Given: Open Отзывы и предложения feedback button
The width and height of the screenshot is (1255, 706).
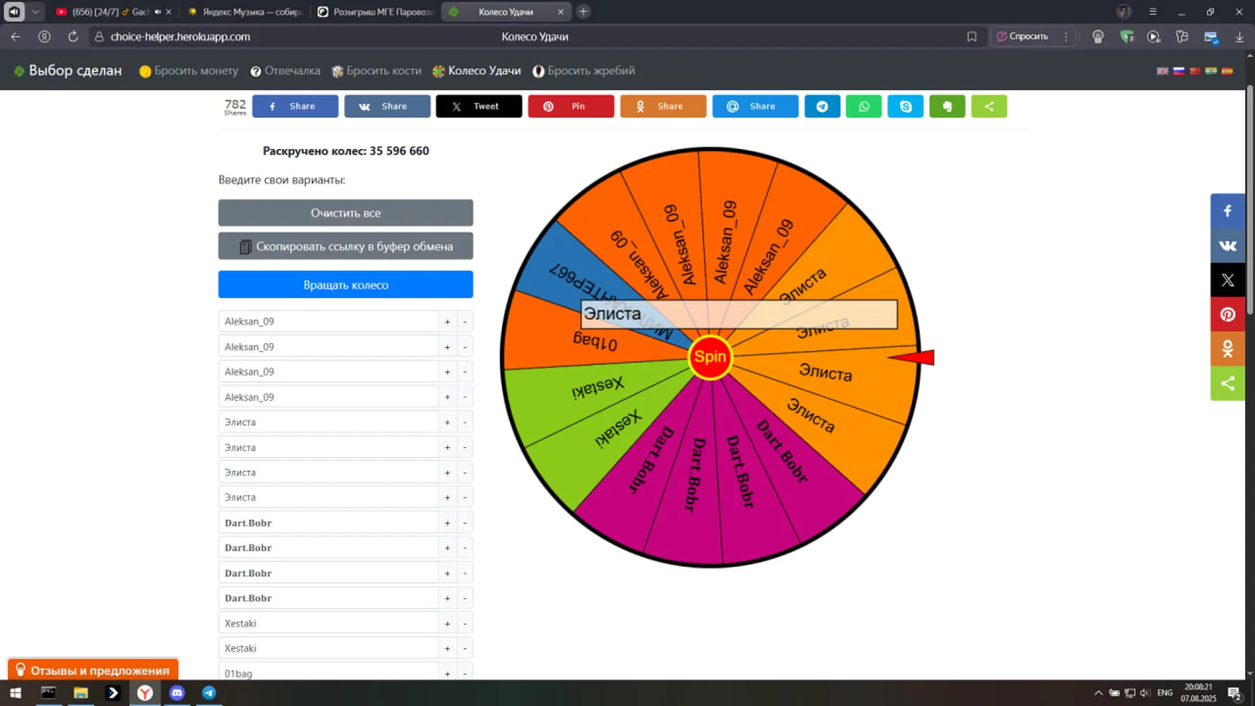Looking at the screenshot, I should (93, 670).
